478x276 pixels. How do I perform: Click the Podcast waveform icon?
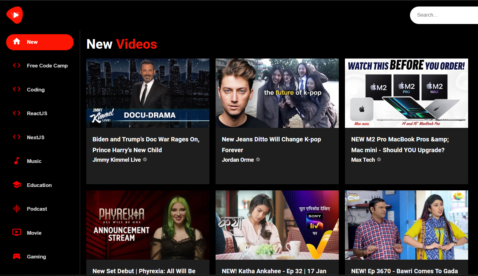coord(17,209)
